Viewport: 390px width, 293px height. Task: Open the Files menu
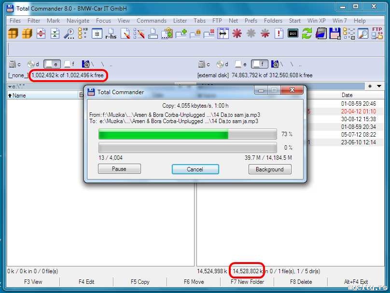click(x=15, y=21)
